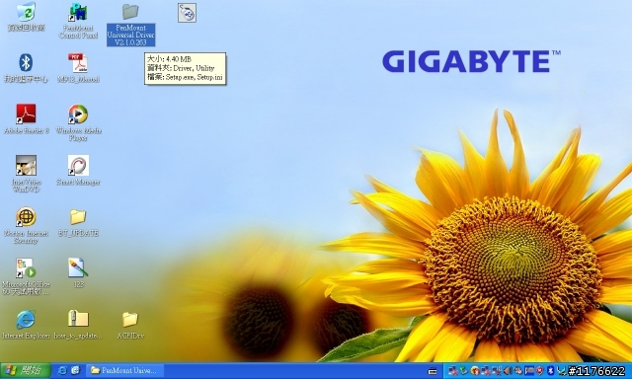Viewport: 632px width, 379px height.
Task: Launch Windows Media Player shortcut
Action: (78, 122)
